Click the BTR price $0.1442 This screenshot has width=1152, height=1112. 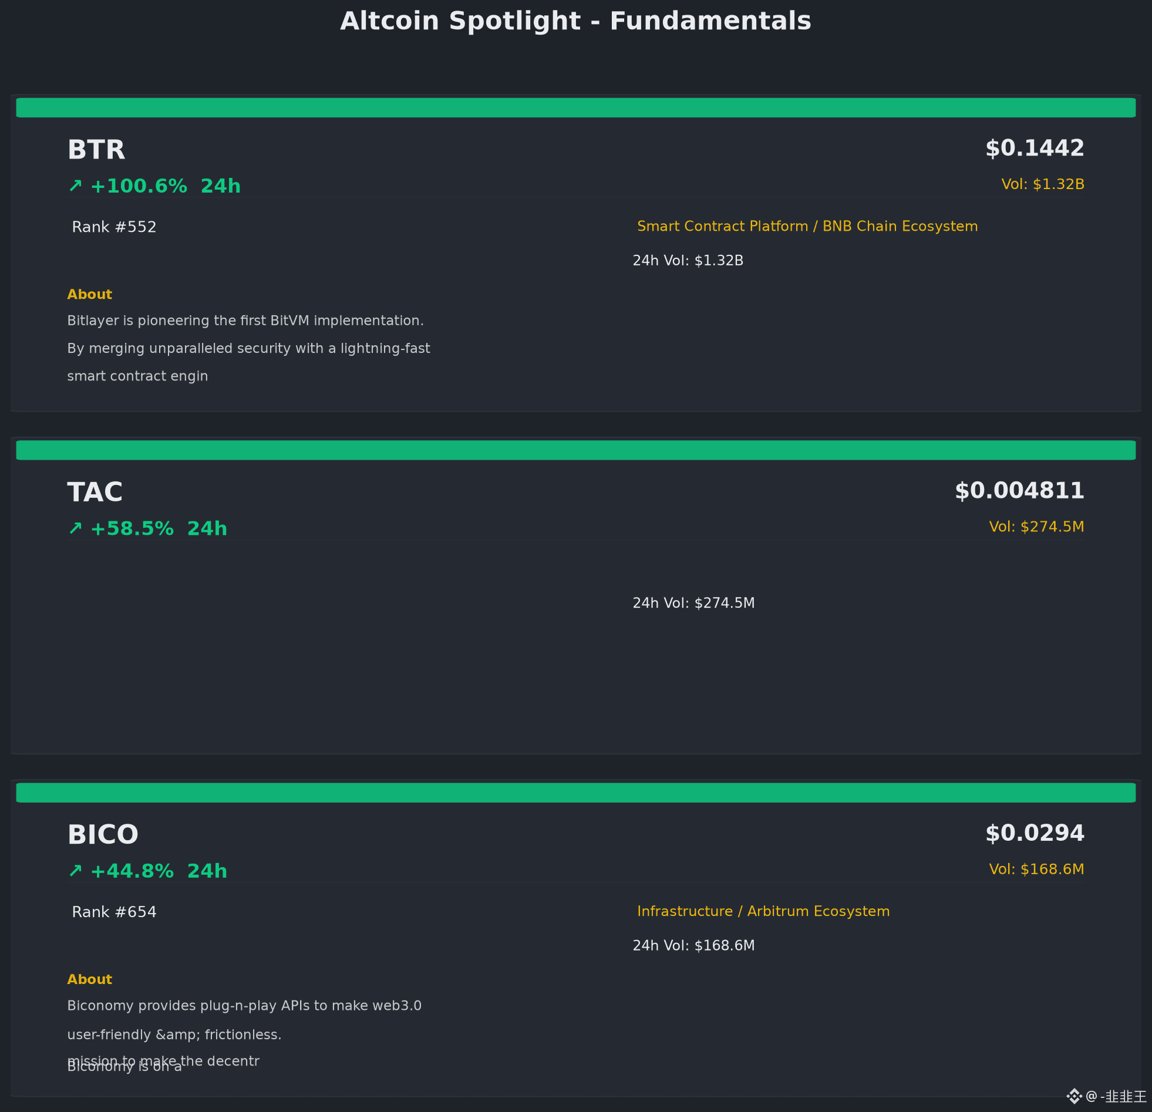(1035, 148)
